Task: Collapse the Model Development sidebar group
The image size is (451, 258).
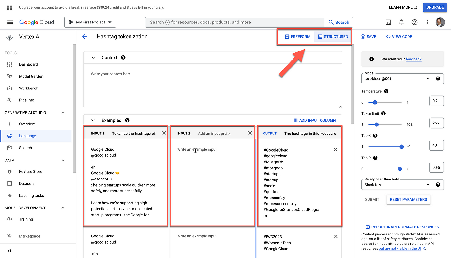Action: (x=63, y=208)
